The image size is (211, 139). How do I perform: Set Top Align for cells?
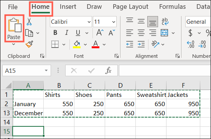point(130,20)
